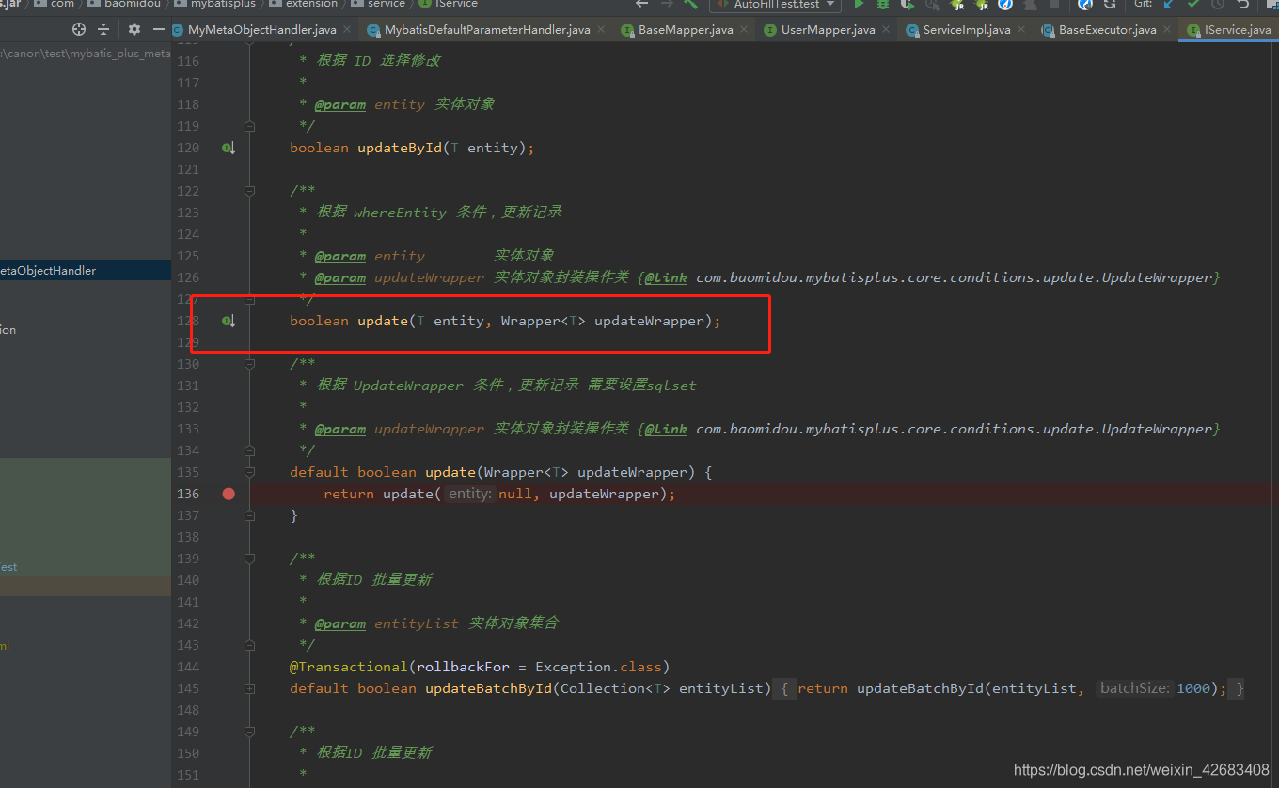Screen dimensions: 1279x788
Task: Click the Back navigation arrow
Action: (641, 6)
